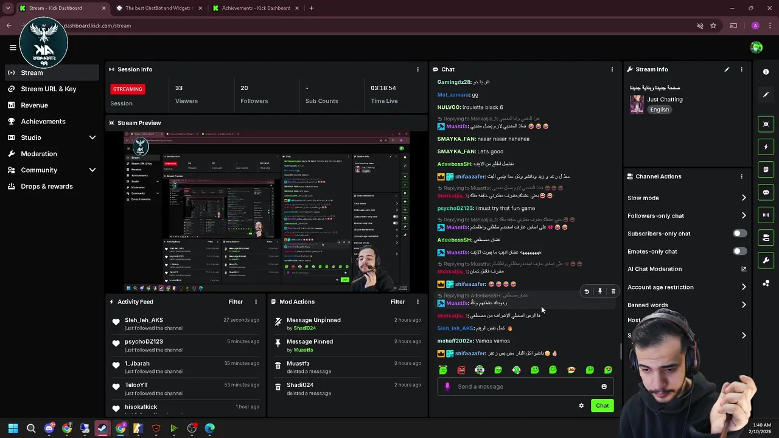Click the Windows Start button

click(13, 428)
